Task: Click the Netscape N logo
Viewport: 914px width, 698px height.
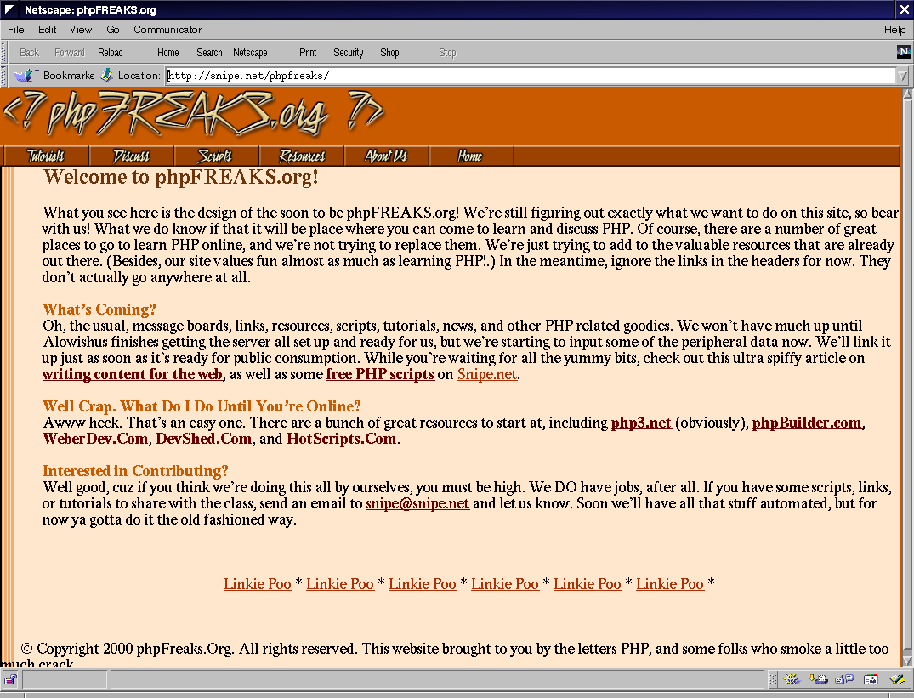Action: pyautogui.click(x=903, y=52)
